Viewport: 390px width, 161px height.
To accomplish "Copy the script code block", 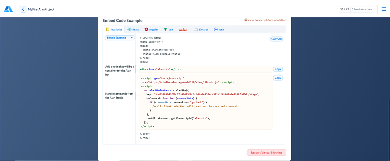I will pyautogui.click(x=278, y=78).
